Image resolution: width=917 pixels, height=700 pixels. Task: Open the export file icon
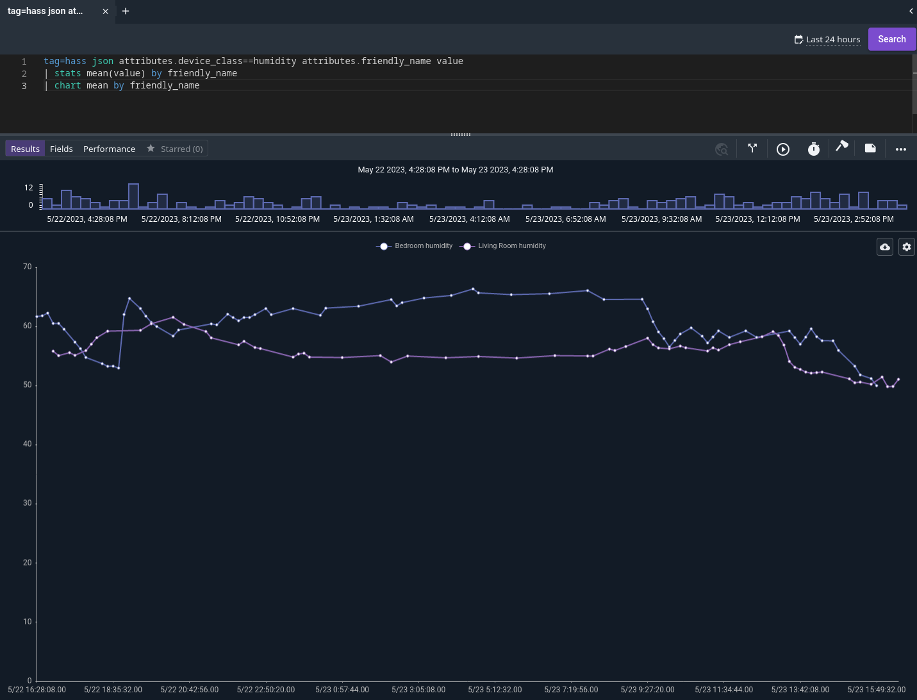pos(870,148)
